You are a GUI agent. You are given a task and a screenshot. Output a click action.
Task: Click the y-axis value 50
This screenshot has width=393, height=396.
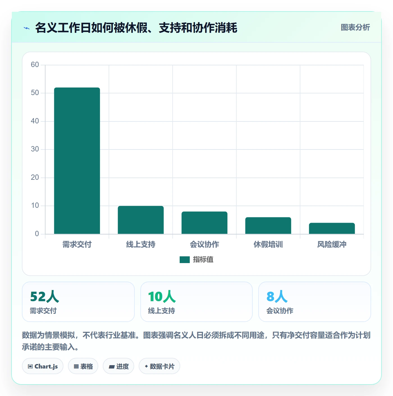point(35,93)
